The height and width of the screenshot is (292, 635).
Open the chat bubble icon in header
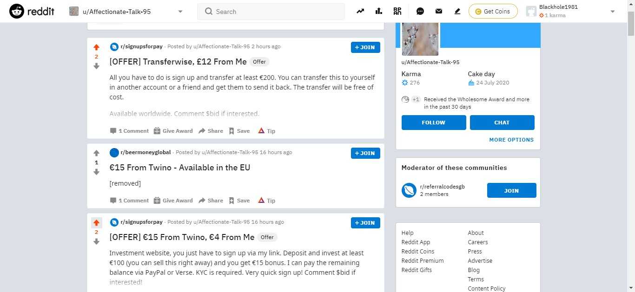tap(420, 11)
